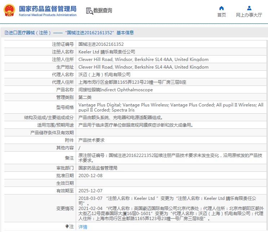Click the 产品技术要求 attachment cell
Image resolution: width=268 pixels, height=232 pixels.
click(x=91, y=140)
